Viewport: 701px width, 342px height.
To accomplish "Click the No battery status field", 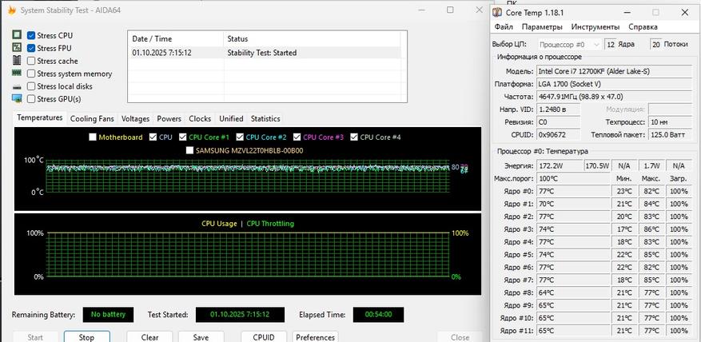I will pyautogui.click(x=108, y=314).
